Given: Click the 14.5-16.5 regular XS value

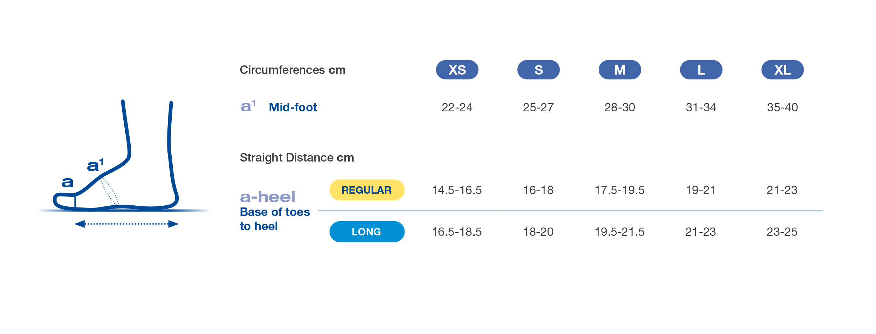Looking at the screenshot, I should [457, 190].
